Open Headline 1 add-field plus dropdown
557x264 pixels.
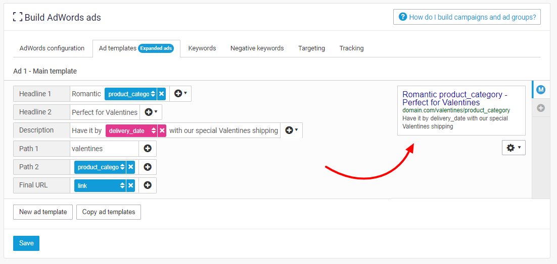point(180,94)
